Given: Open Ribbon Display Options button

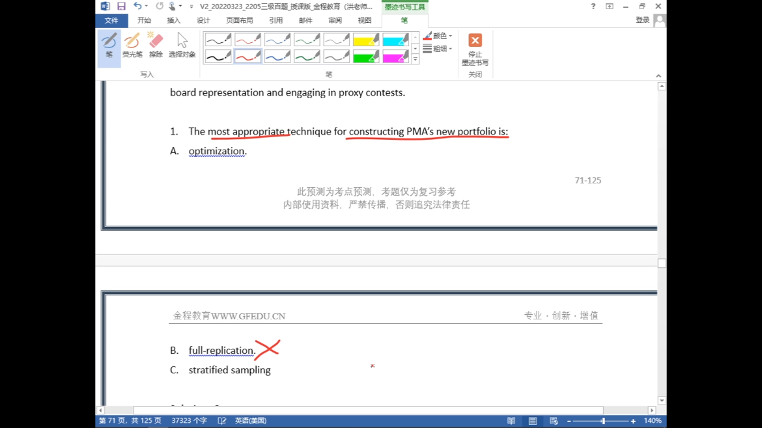Looking at the screenshot, I should (610, 7).
